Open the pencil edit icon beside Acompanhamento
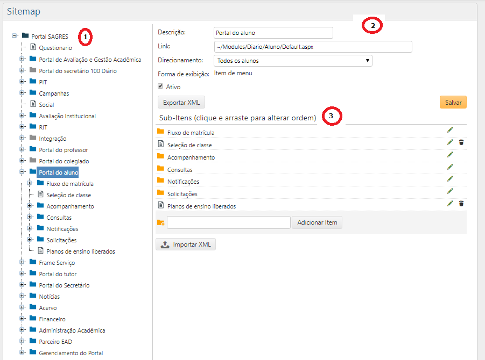Image resolution: width=485 pixels, height=360 pixels. pos(450,155)
